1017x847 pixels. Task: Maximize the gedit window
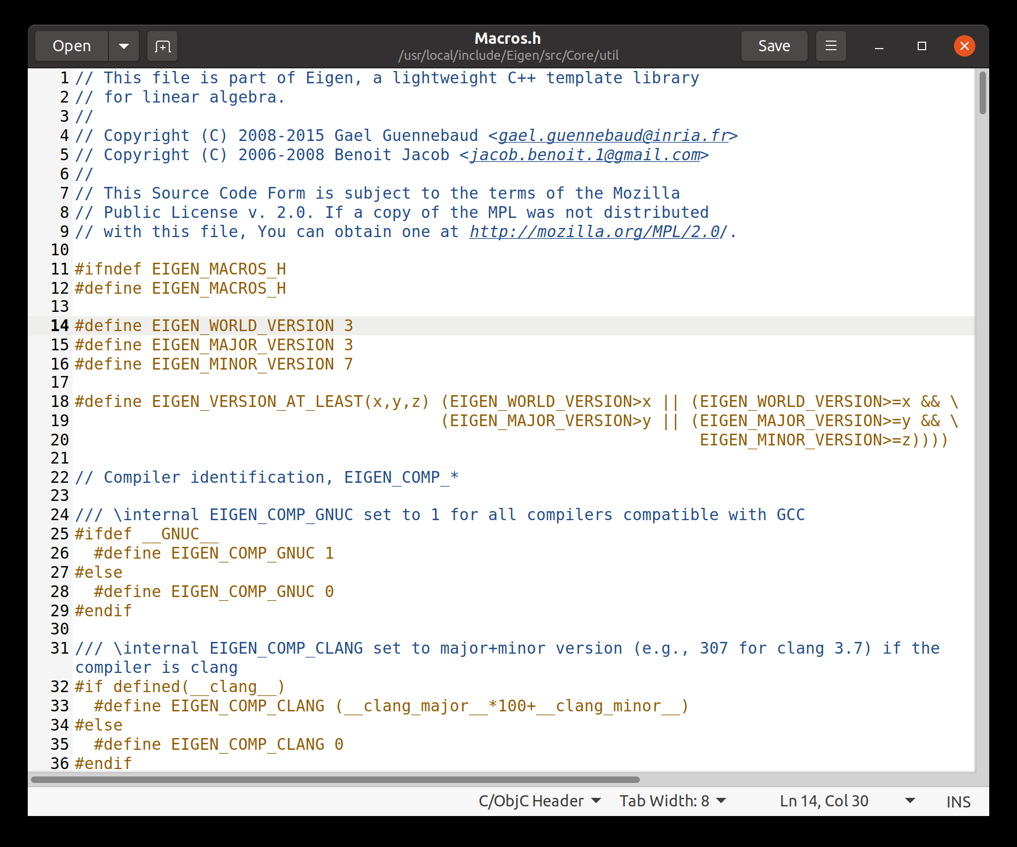click(x=921, y=46)
